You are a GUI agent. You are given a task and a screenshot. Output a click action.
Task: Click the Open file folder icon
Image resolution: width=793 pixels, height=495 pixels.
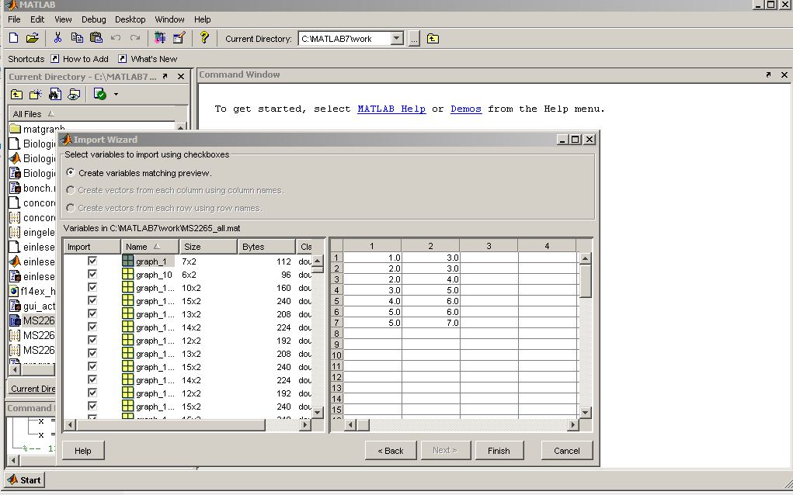click(x=32, y=37)
